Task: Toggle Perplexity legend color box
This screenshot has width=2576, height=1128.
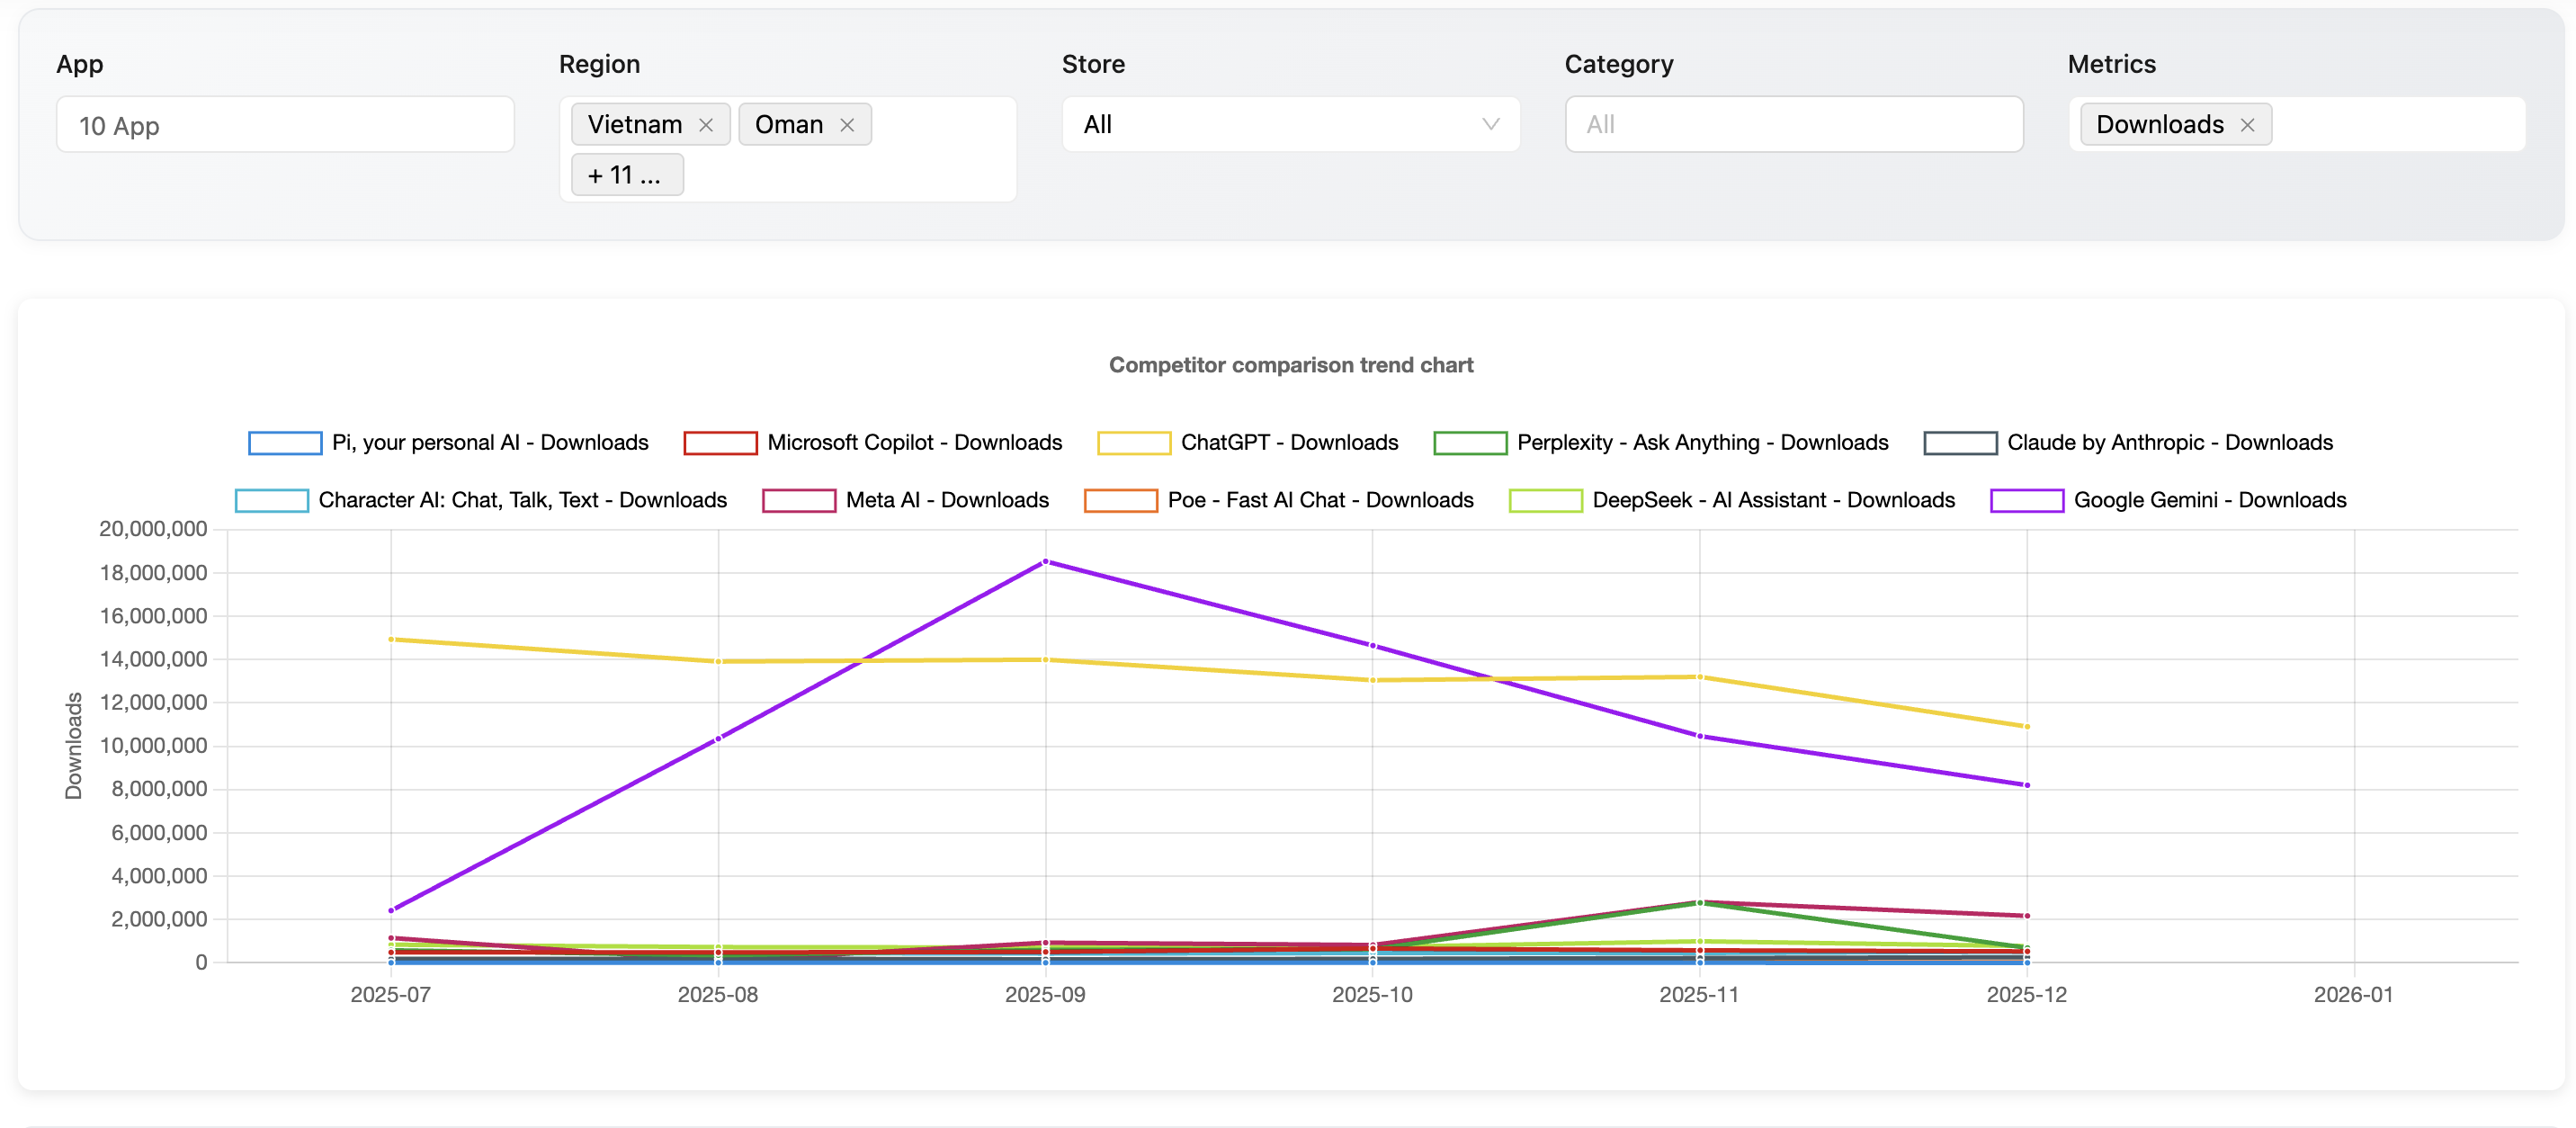Action: [x=1469, y=443]
